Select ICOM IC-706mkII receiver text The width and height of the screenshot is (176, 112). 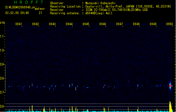[116, 10]
